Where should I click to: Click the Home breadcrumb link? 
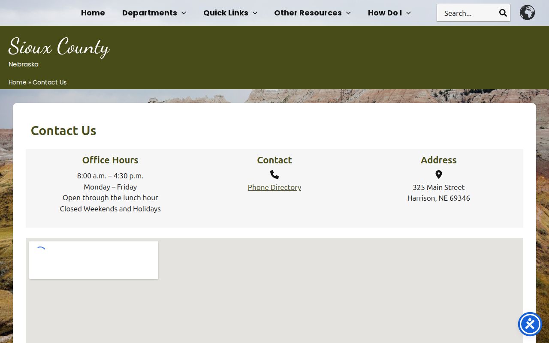point(18,82)
